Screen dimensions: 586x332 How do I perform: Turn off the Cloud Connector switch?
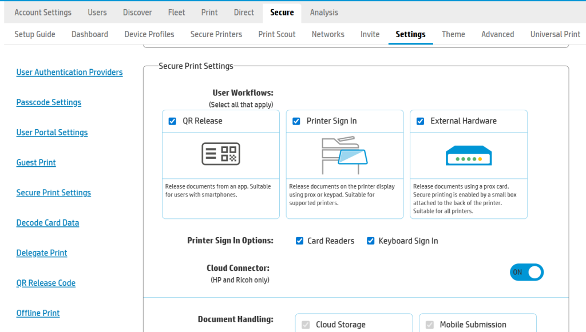(x=526, y=273)
